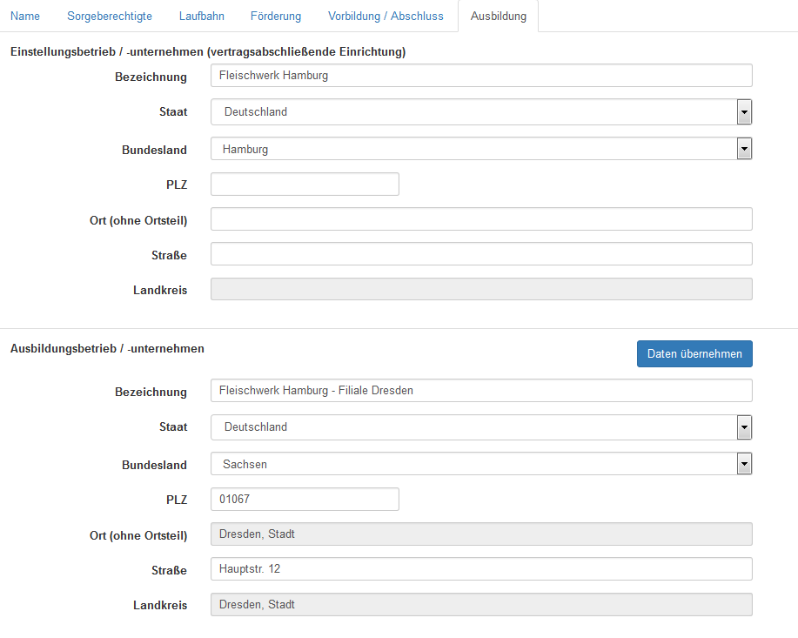This screenshot has height=638, width=798.
Task: Focus the empty PLZ field of Einstellungsbetrieb
Action: pos(305,185)
